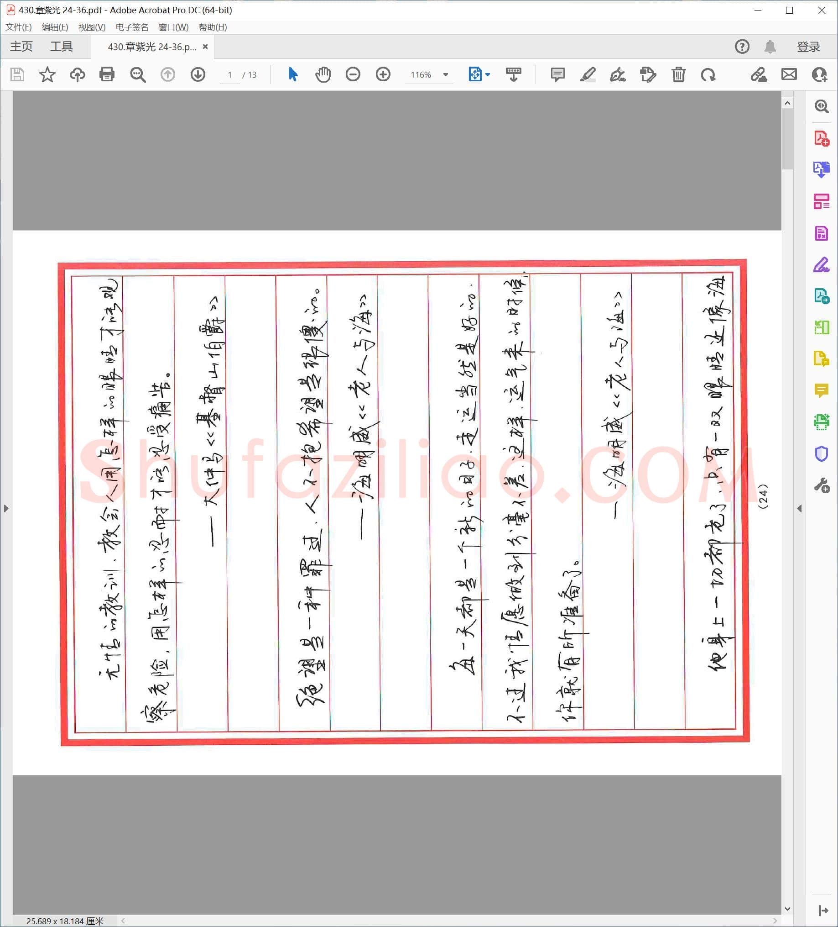Open fill and sign link tool
Screen dimensions: 838x927
[759, 74]
